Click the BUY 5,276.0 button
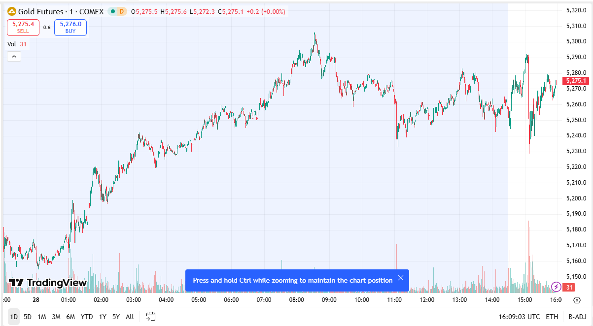Screen dimensions: 593x326 tap(70, 28)
